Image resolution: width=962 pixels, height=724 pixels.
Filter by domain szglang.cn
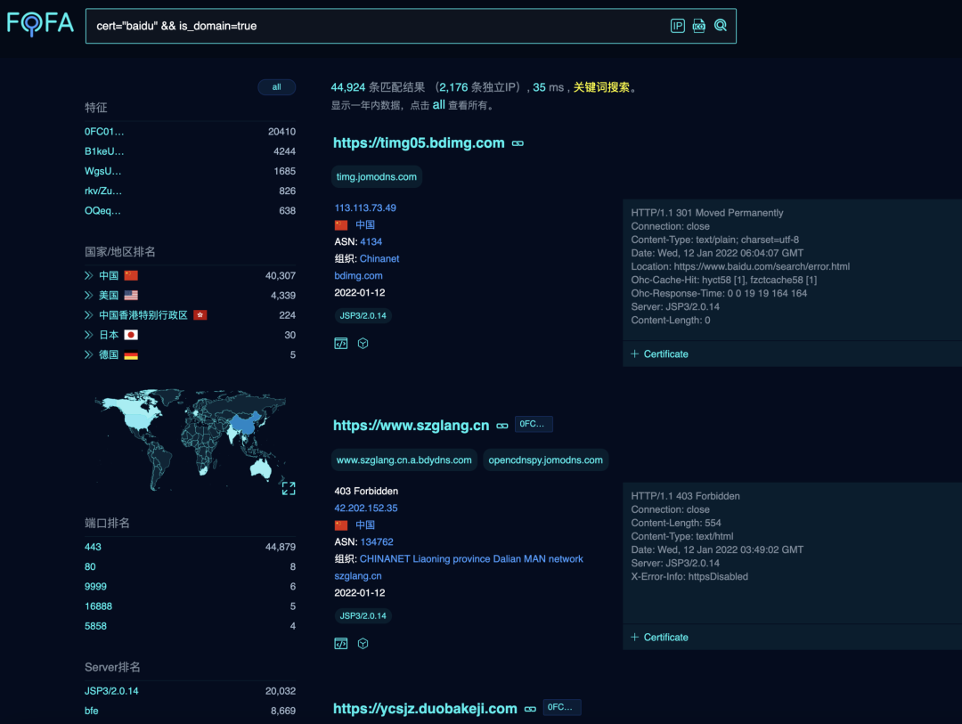coord(358,576)
